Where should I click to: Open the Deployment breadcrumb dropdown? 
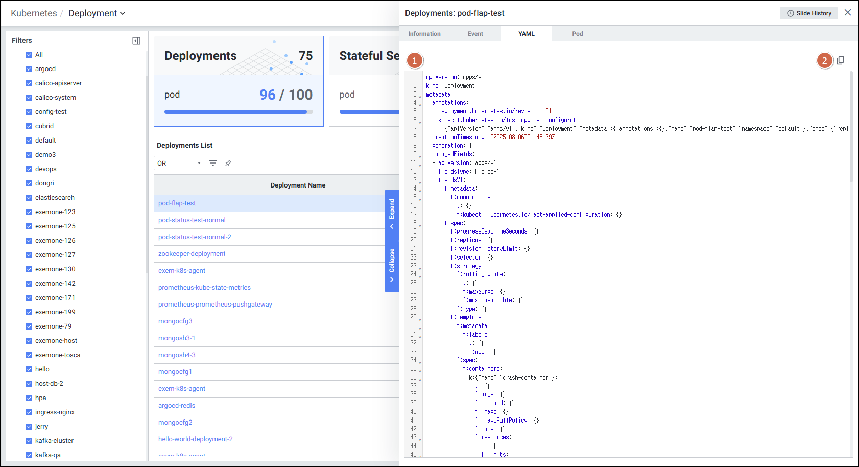click(97, 13)
